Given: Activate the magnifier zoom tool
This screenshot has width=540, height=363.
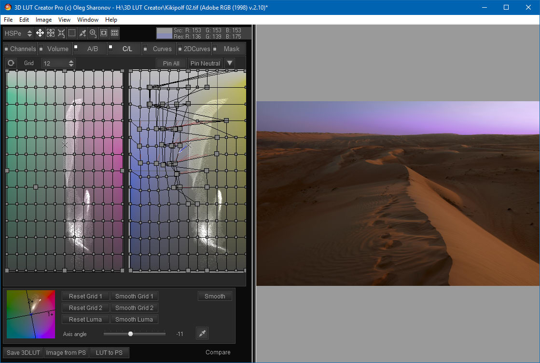Looking at the screenshot, I should tap(93, 33).
